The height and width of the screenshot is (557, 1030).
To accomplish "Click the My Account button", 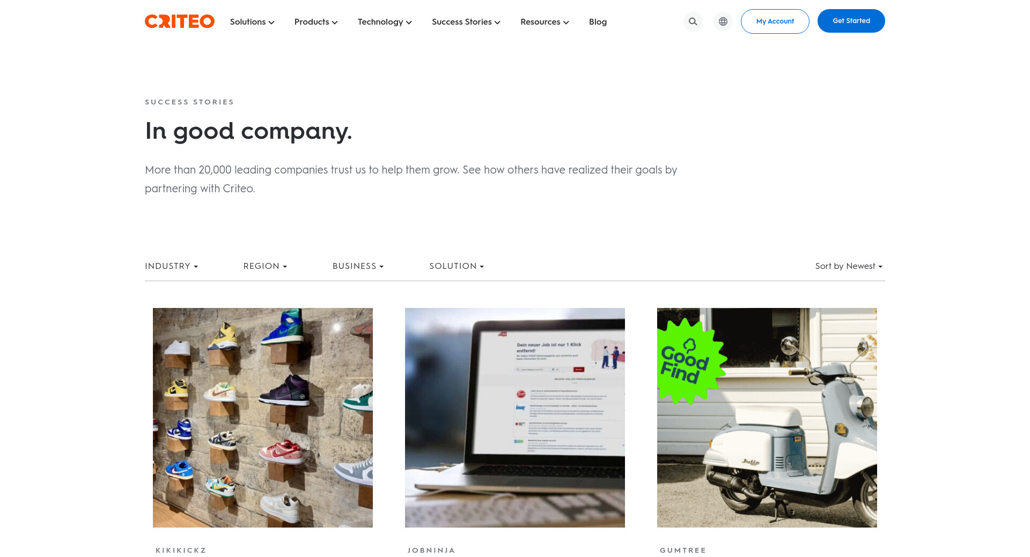I will pyautogui.click(x=775, y=21).
